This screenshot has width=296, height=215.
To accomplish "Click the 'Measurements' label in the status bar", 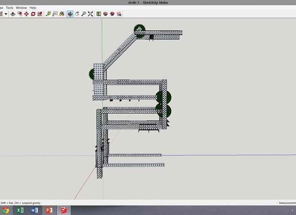I will (287, 203).
